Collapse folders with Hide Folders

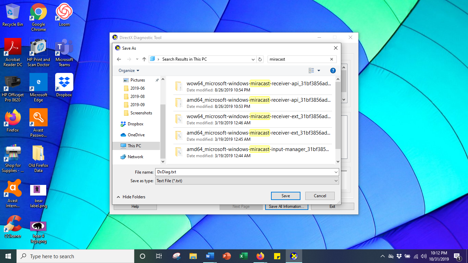point(131,197)
